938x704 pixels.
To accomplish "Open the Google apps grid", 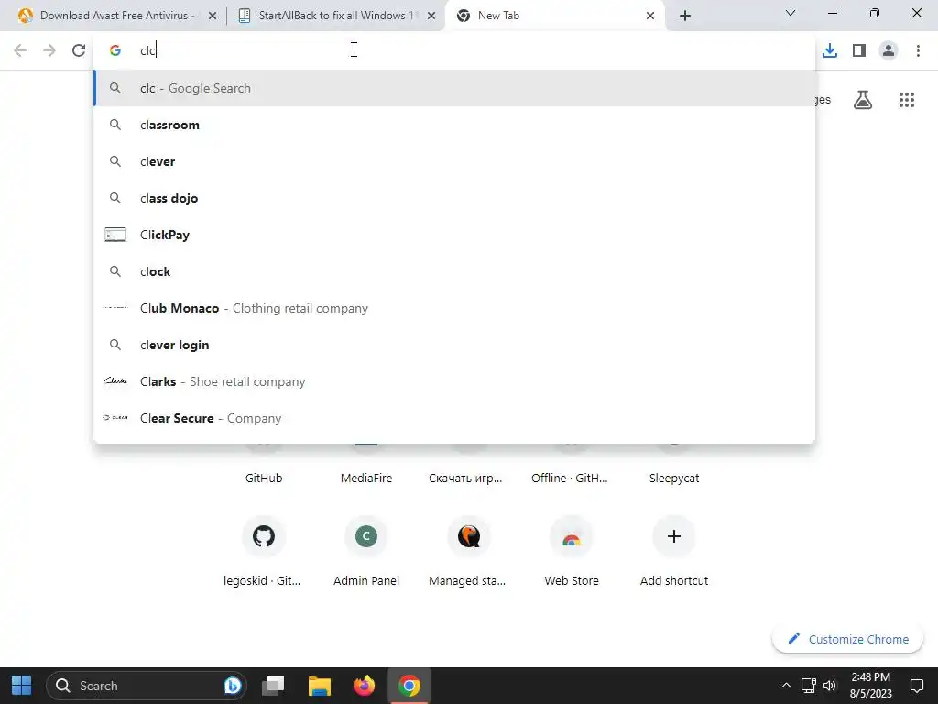I will pyautogui.click(x=906, y=99).
